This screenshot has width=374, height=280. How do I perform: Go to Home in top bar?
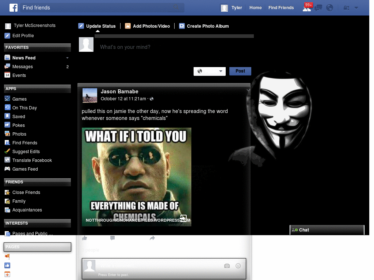coord(255,8)
